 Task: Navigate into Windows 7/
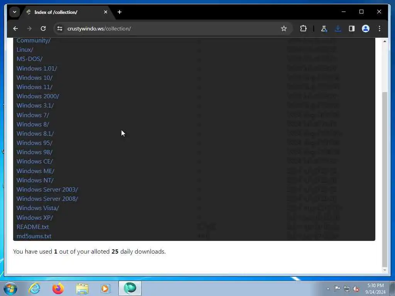(x=33, y=115)
